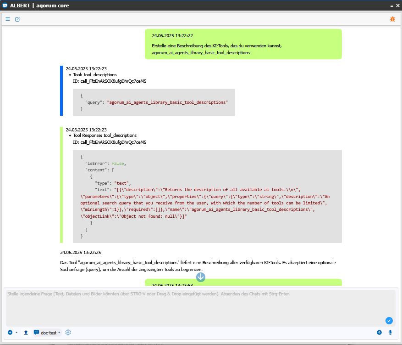This screenshot has height=345, width=402.
Task: Expand the arrow next to plus icon
Action: point(17,333)
